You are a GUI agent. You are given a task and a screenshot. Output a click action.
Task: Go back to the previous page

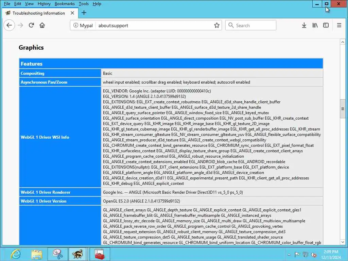point(9,25)
